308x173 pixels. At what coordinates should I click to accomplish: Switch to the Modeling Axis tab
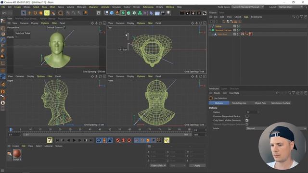[x=239, y=103]
